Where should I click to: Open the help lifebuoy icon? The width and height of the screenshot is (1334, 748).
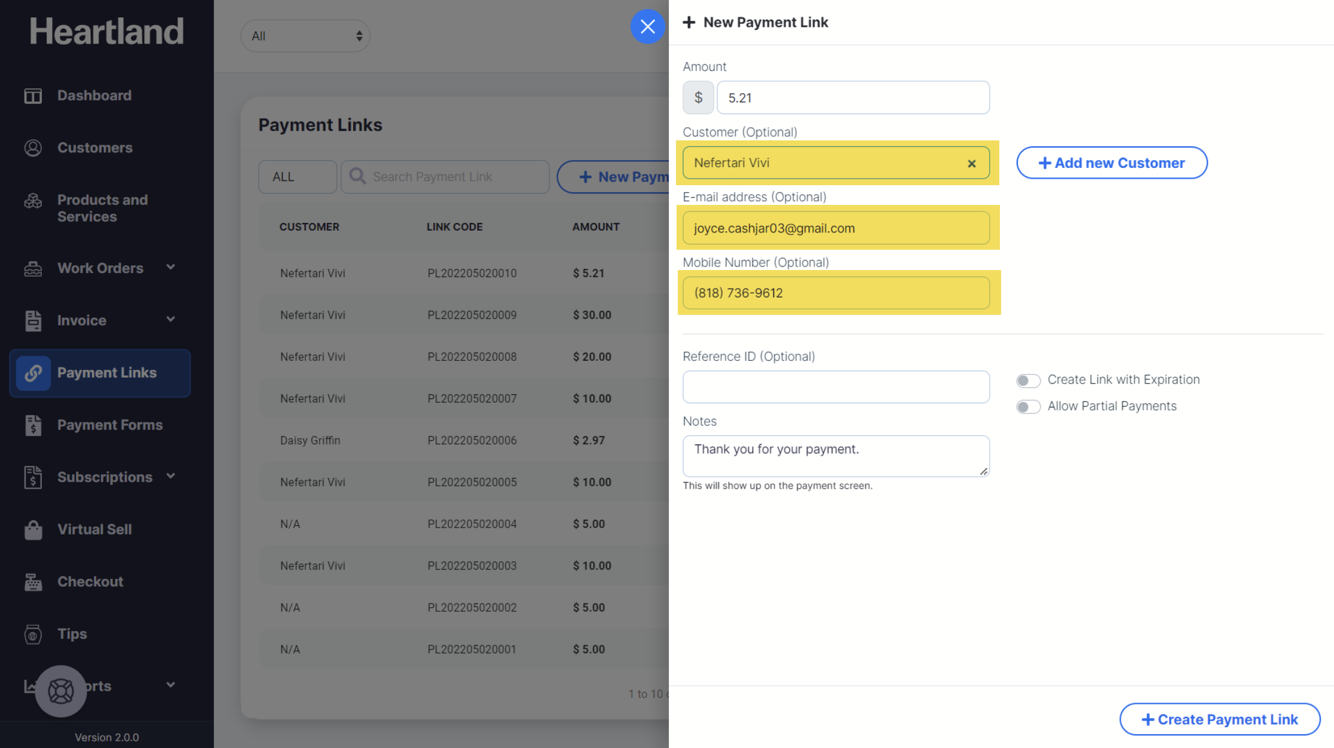[60, 691]
